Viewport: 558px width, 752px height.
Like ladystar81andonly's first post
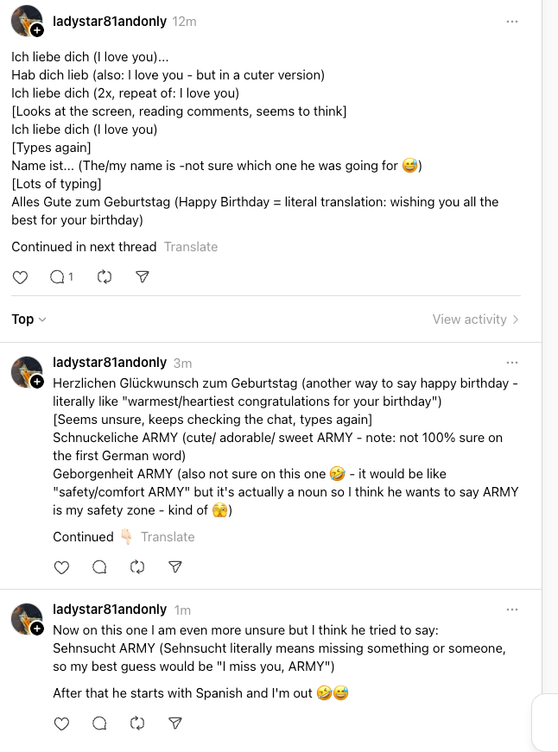[20, 276]
